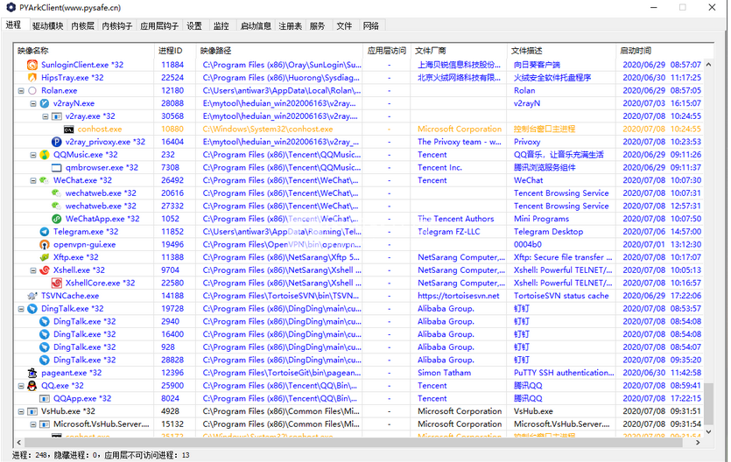Sort by 文件厂商 column header
Image resolution: width=731 pixels, height=462 pixels.
458,51
